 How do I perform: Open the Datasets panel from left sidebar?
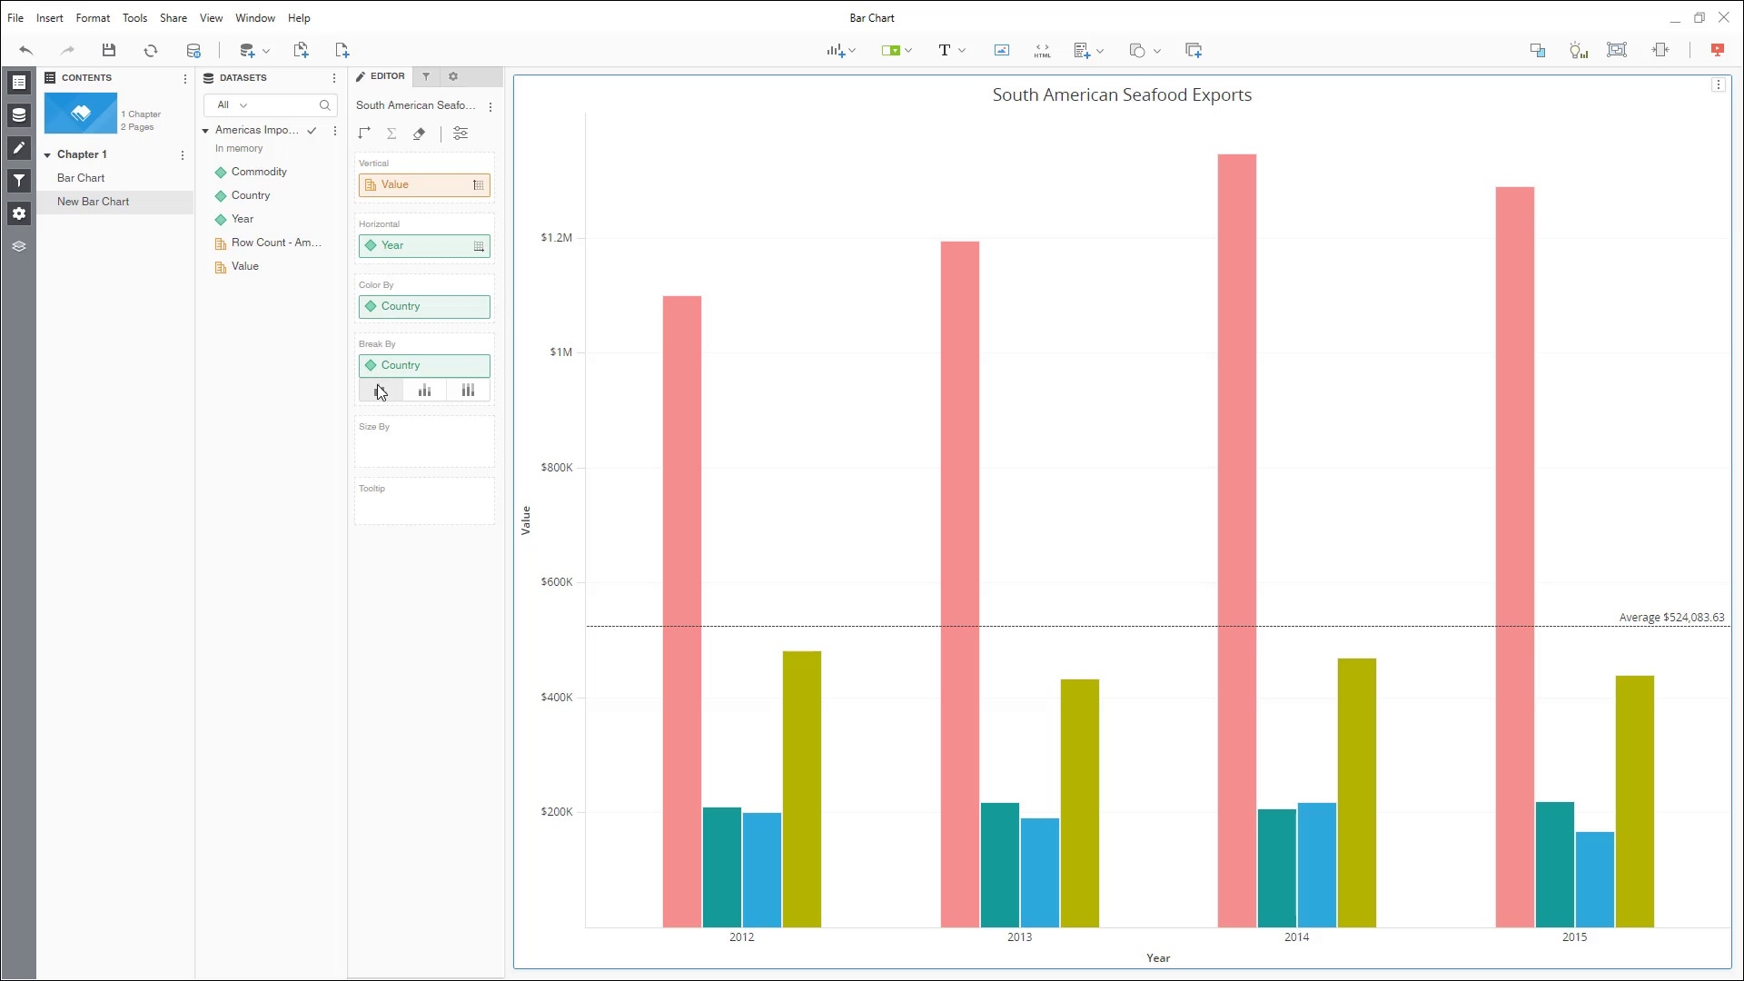pyautogui.click(x=18, y=115)
